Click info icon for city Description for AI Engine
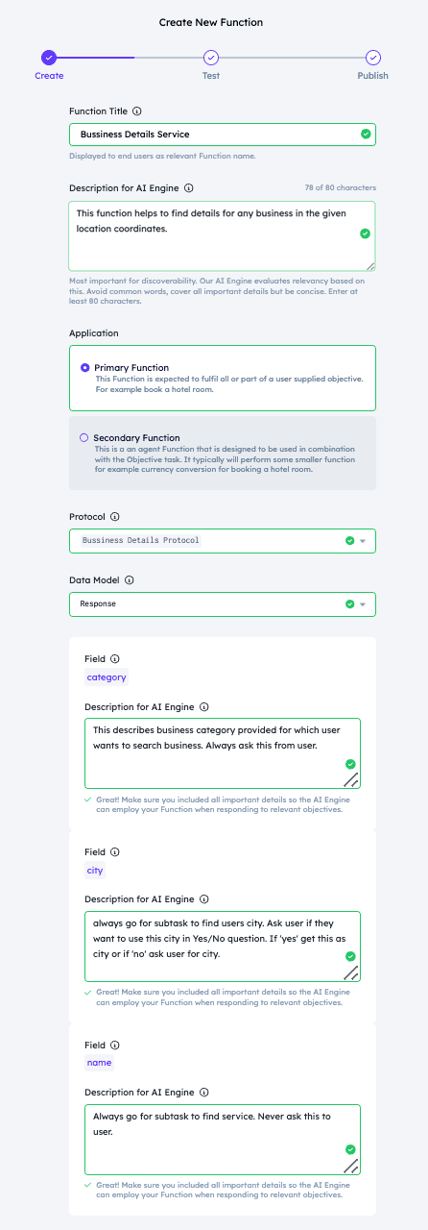Image resolution: width=428 pixels, height=1230 pixels. pos(204,899)
